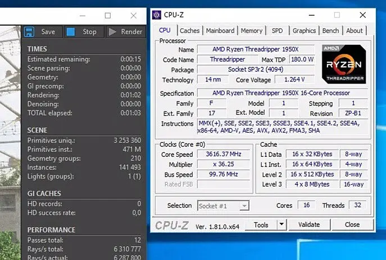Click the Primitives uniq. 3 253 360 value
Viewport: 386px width, 260px height.
128,141
